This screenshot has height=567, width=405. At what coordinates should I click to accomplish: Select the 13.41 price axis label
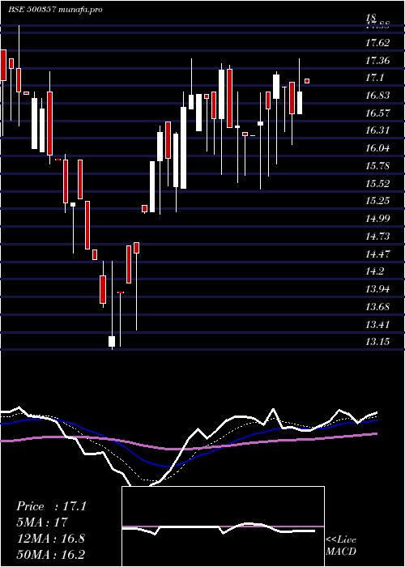point(377,324)
